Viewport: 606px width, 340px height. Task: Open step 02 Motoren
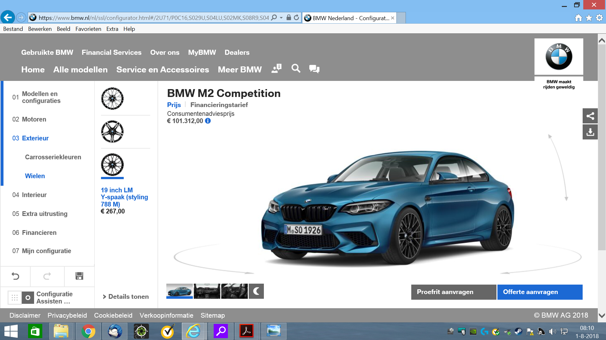coord(29,119)
